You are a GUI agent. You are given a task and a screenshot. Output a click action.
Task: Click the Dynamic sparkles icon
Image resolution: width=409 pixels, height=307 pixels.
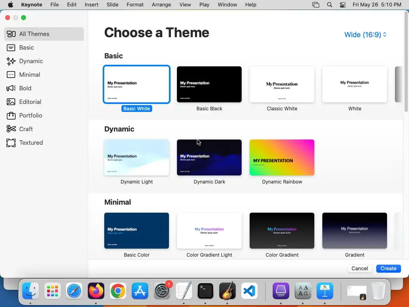pos(11,61)
